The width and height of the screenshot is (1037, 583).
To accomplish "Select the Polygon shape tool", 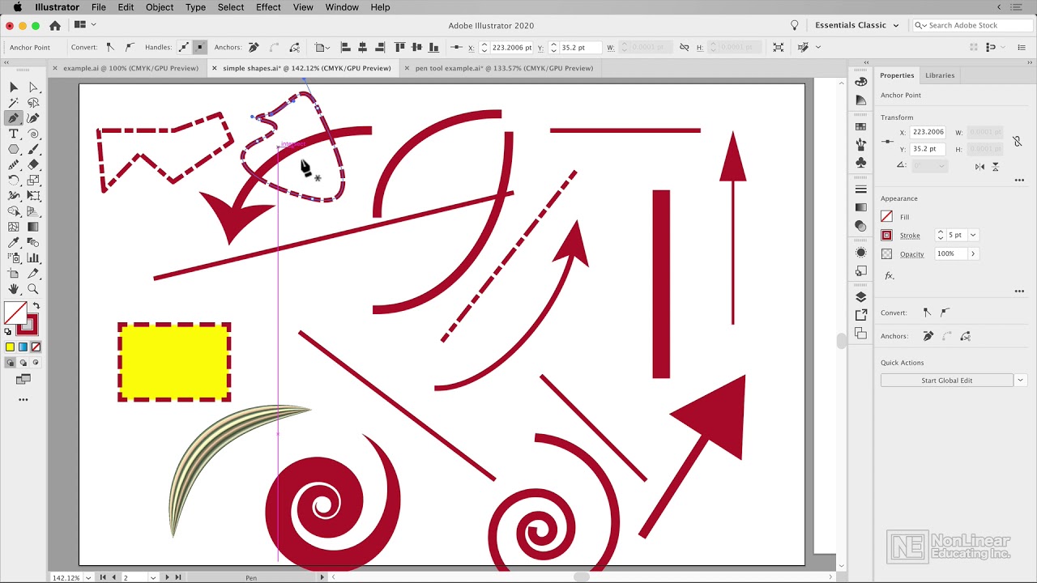I will 14,149.
